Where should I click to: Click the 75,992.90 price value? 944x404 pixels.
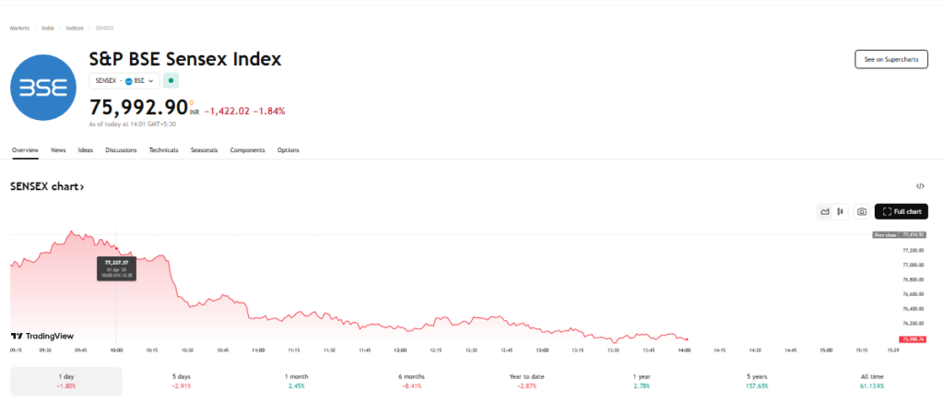point(138,107)
